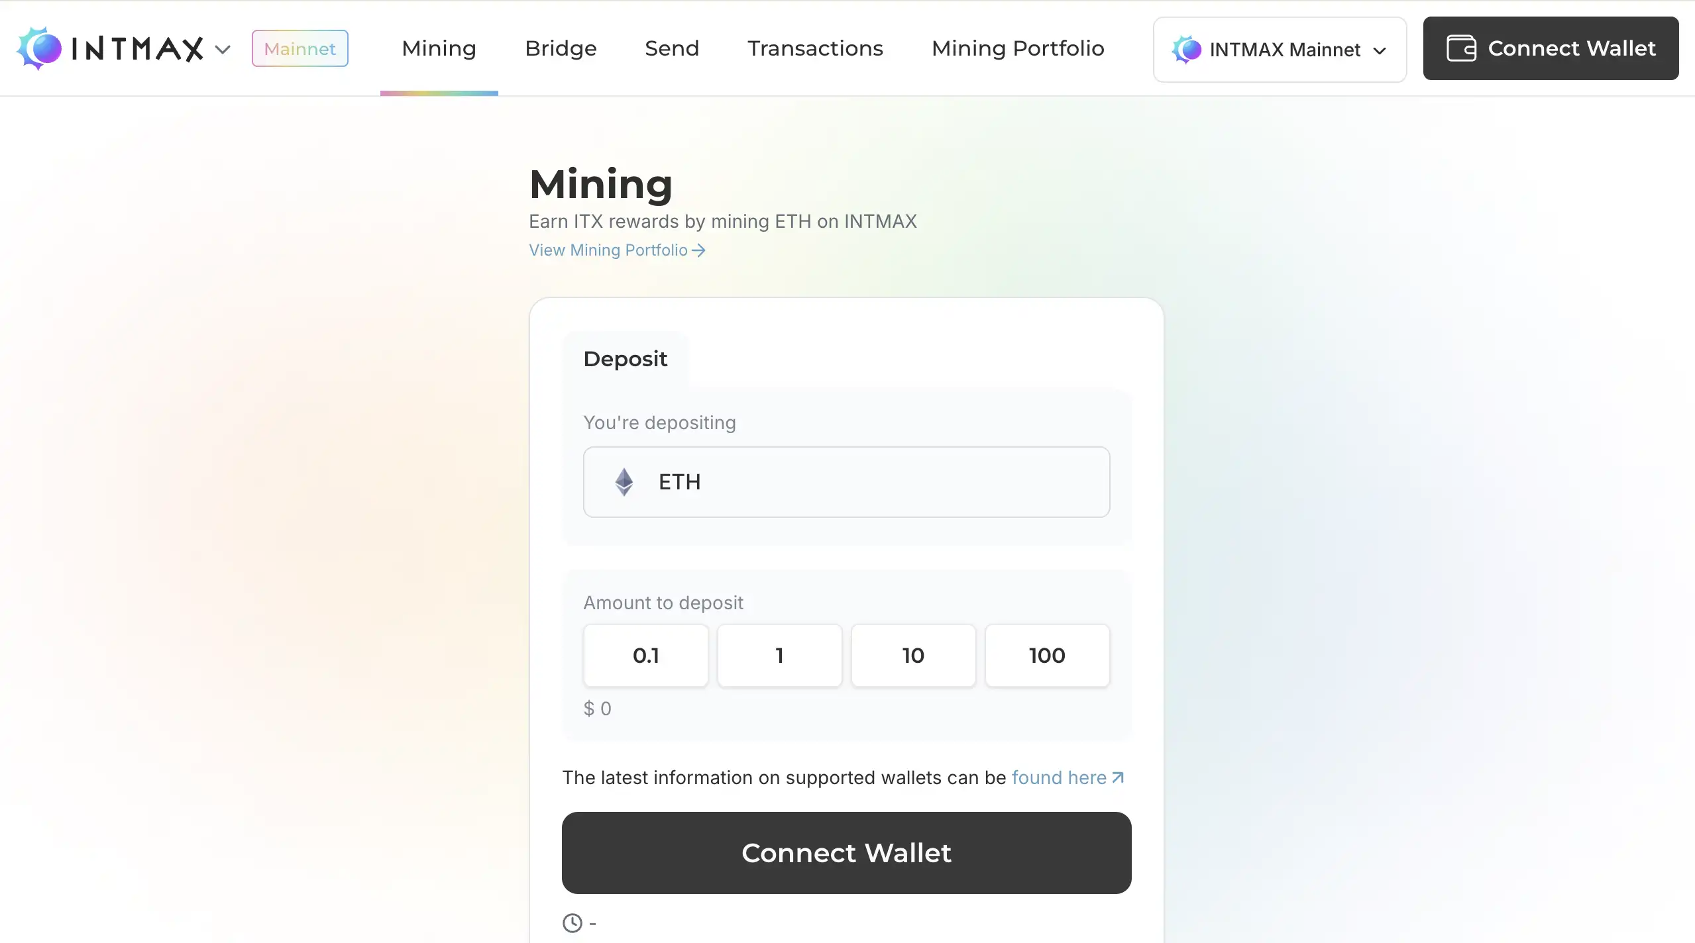Click the Ethereum icon in the token selector
The height and width of the screenshot is (943, 1695).
coord(624,481)
